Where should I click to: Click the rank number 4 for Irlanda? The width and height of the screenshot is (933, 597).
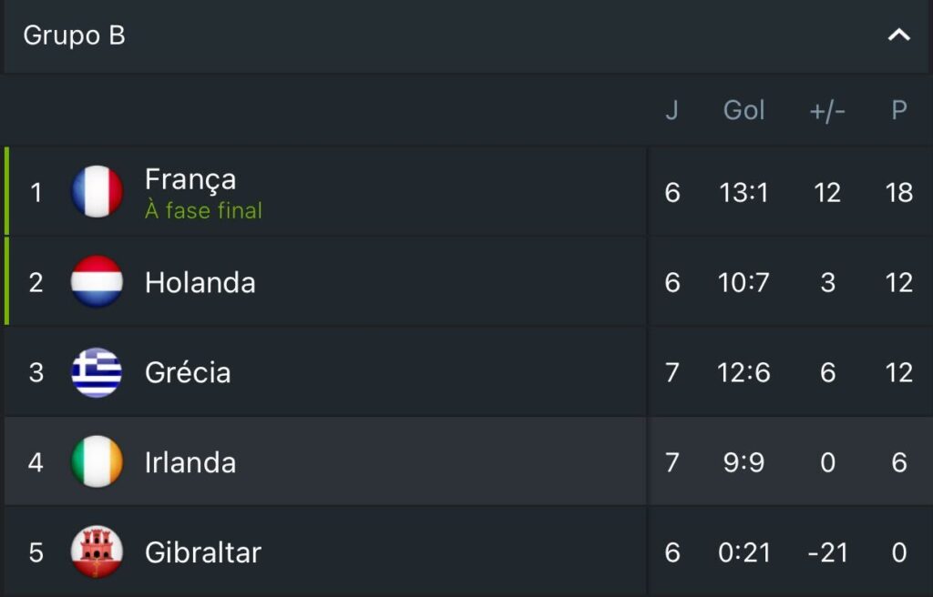(36, 462)
